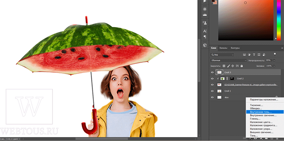Open the Properties sun-shaped panel icon

(x=205, y=9)
